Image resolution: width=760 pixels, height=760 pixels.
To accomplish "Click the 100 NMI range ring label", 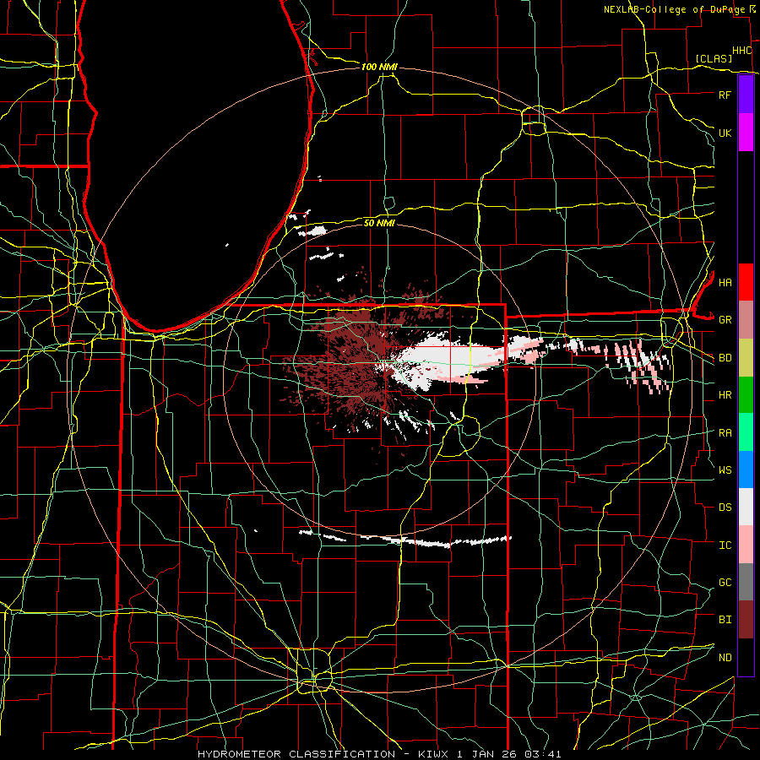I will 379,67.
